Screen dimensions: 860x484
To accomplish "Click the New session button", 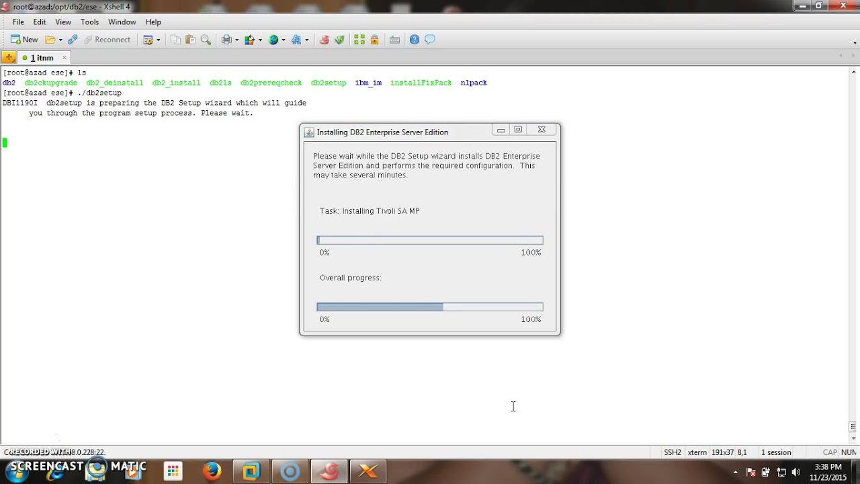I will (24, 40).
